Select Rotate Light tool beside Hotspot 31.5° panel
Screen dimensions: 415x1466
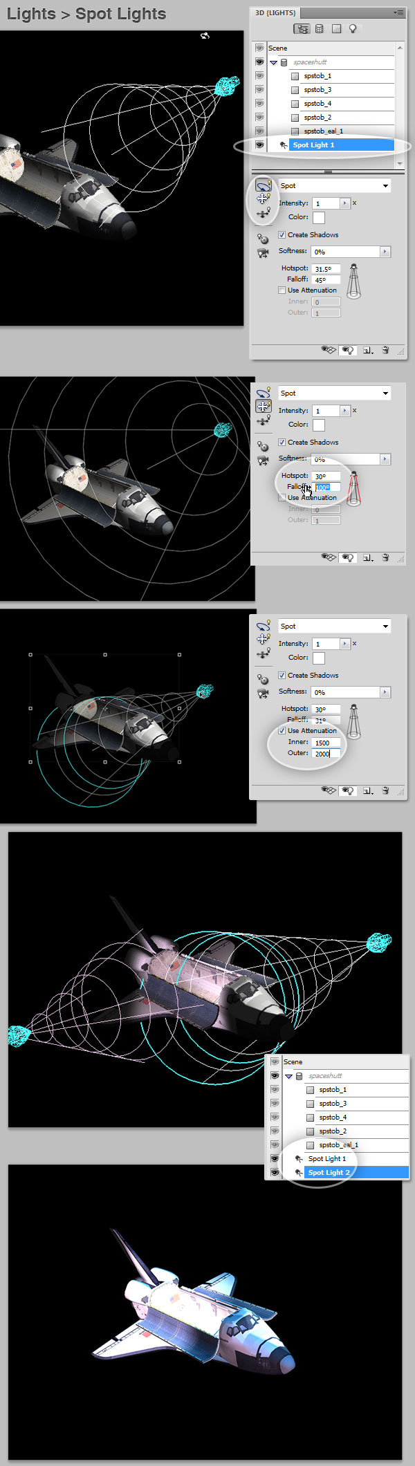tap(263, 185)
